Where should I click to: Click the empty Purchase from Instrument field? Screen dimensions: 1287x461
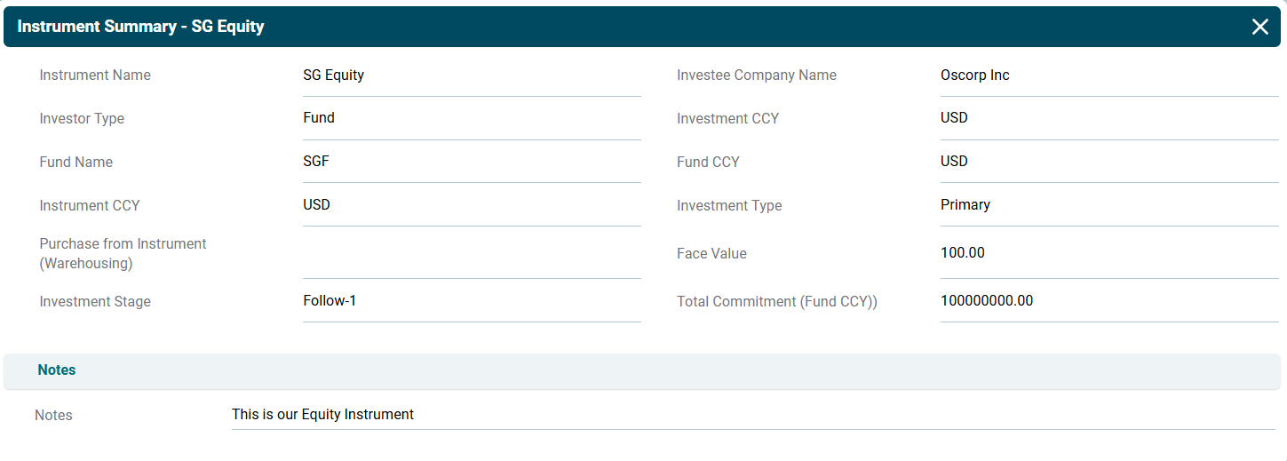471,254
